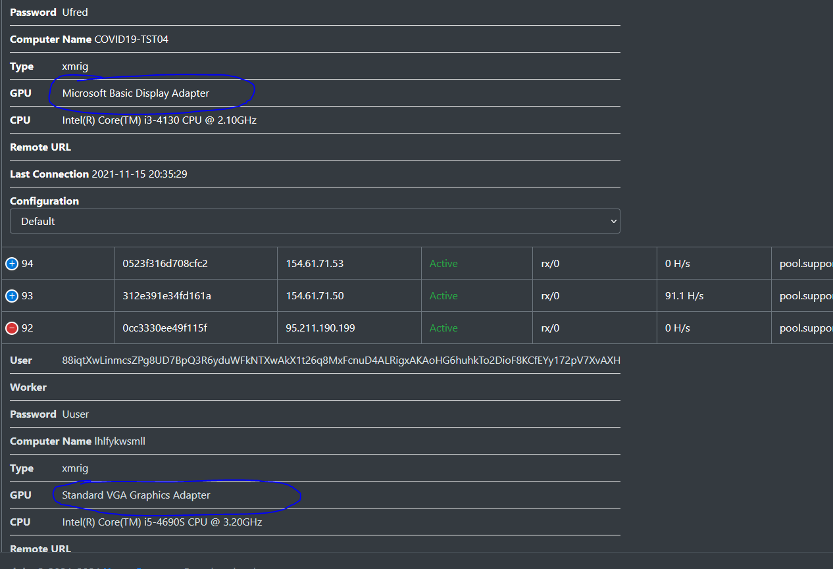Click the Active status on row 93
The width and height of the screenshot is (833, 569).
443,295
